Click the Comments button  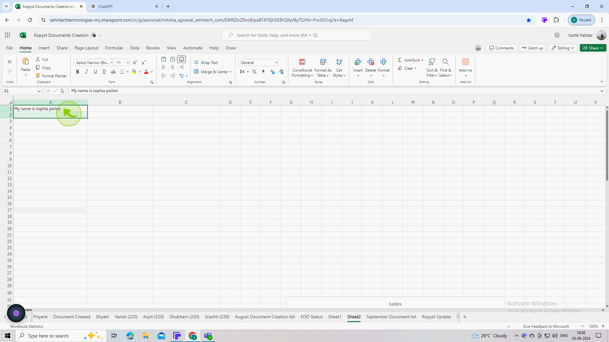pos(501,48)
